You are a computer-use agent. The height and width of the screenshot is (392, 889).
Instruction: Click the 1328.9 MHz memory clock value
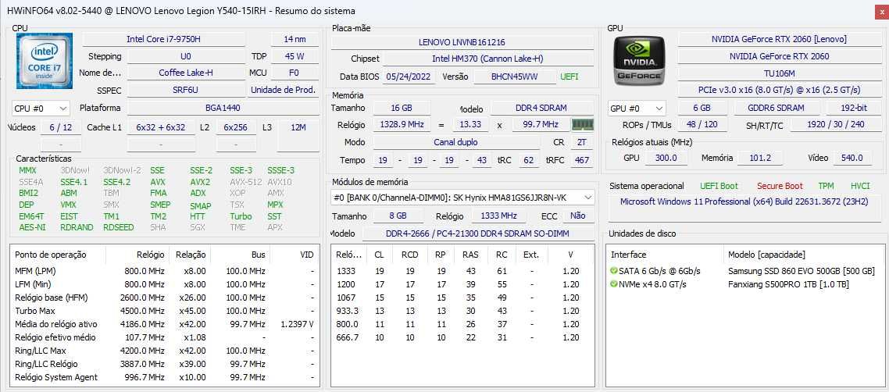coord(401,125)
